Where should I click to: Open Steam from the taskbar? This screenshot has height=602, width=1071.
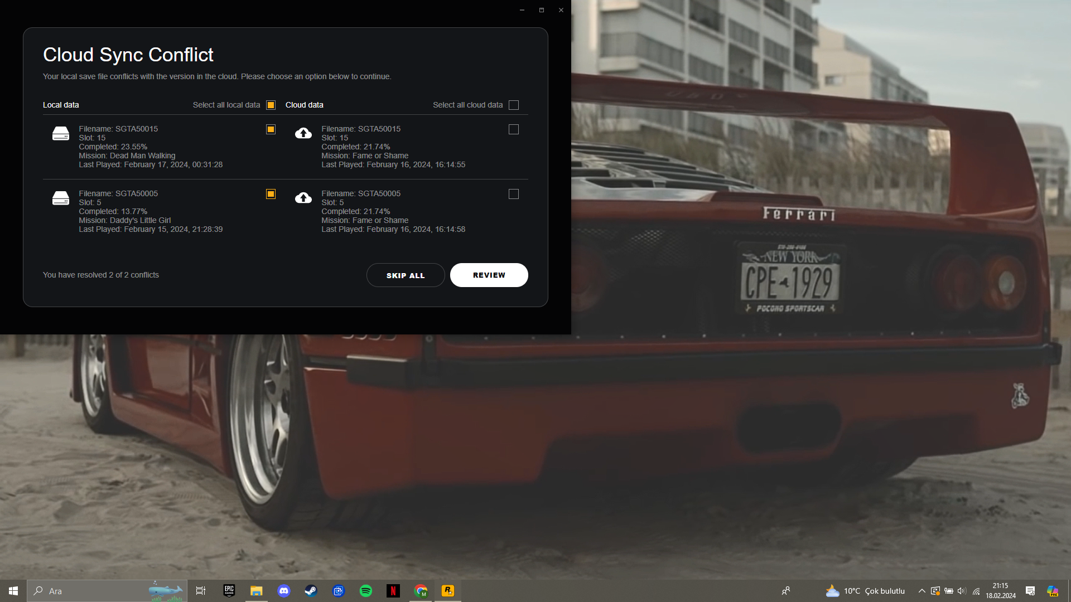311,590
